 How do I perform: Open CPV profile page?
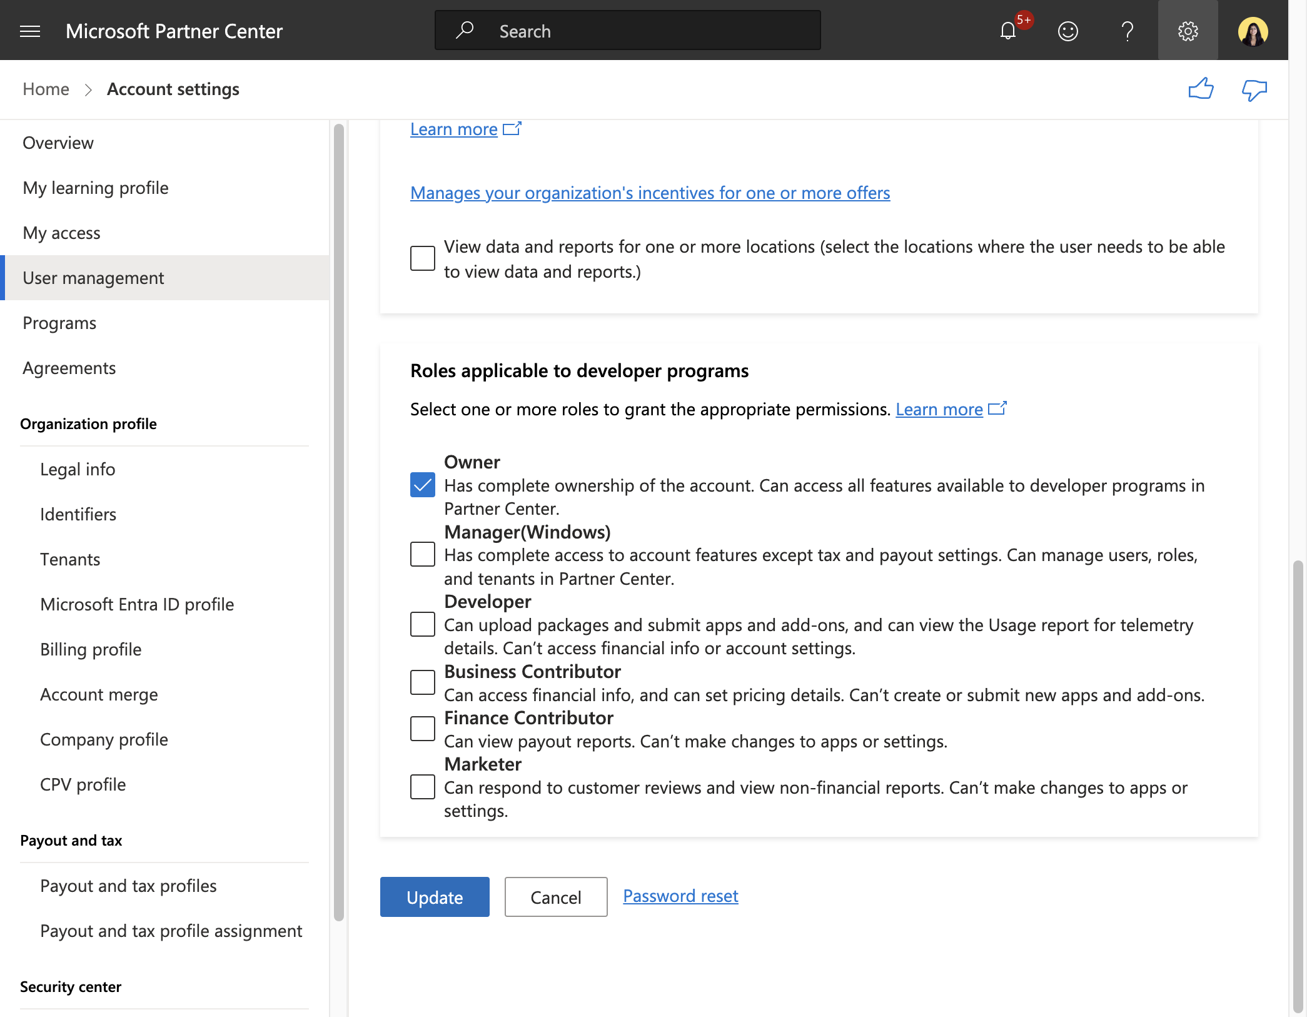83,784
